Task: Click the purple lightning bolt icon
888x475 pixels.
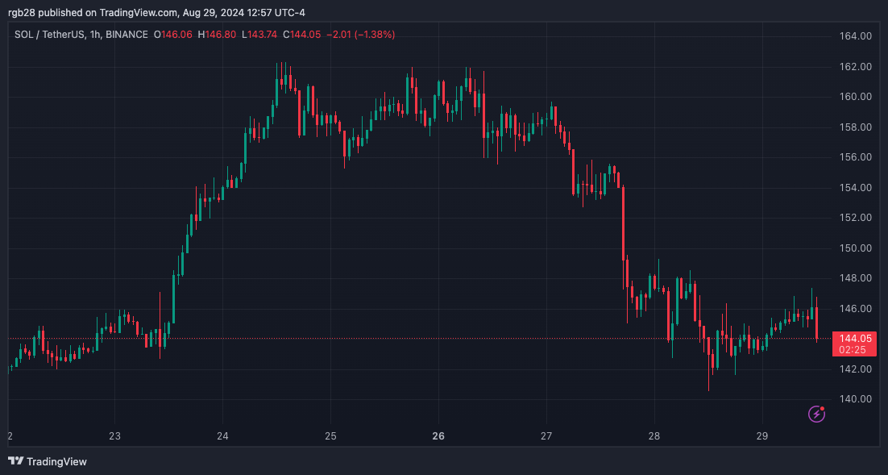Action: pos(816,415)
